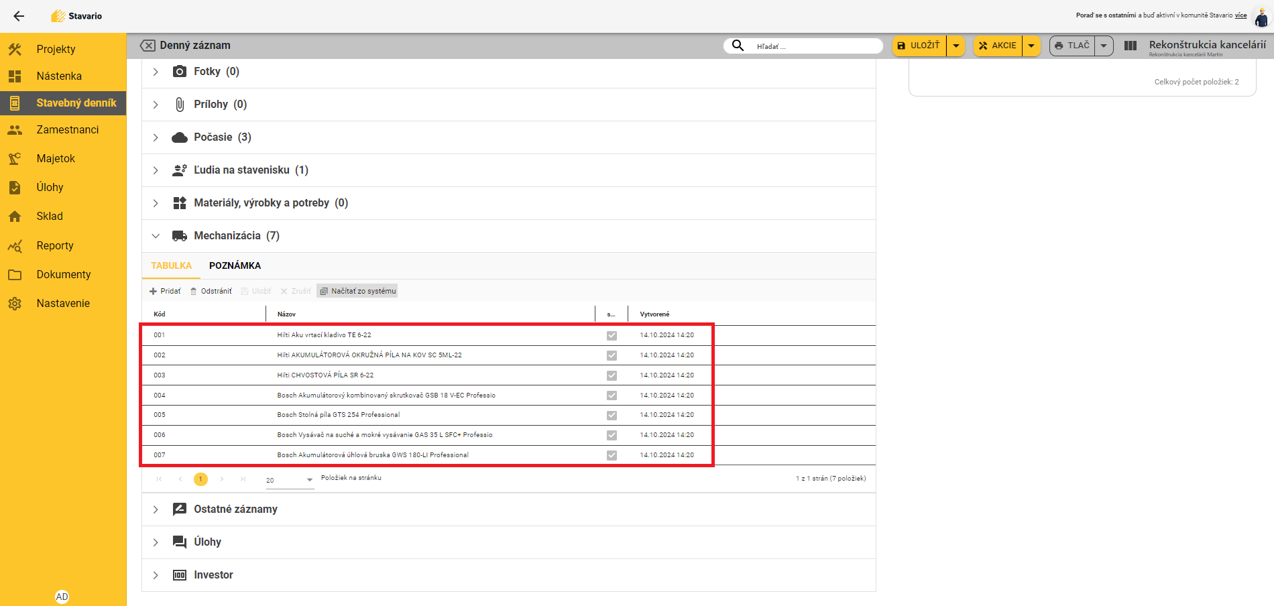Screen dimensions: 1274x606
Task: Select row Hilti Aku vrtací kladivo TE 6-22
Action: (509, 335)
